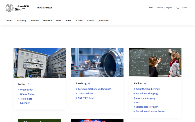Open the PhD link
Image resolution: width=195 pixels, height=122 pixels.
click(138, 102)
